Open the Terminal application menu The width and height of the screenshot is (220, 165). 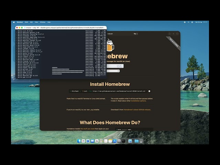pyautogui.click(x=20, y=22)
